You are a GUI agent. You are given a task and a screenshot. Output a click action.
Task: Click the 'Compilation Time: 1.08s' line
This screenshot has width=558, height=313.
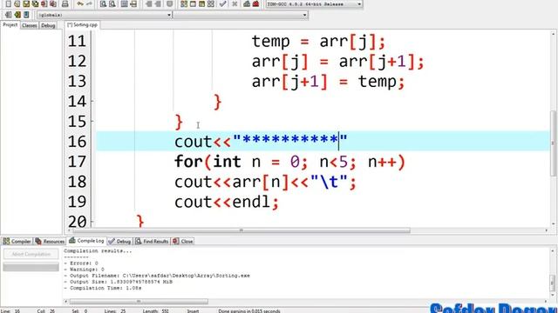pyautogui.click(x=103, y=288)
